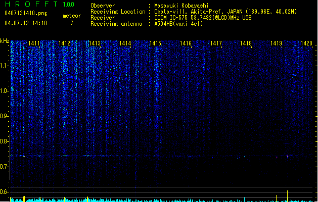Click the observer name Masayuki Kobayashi
Screen dimensions: 318x202
(x=181, y=6)
